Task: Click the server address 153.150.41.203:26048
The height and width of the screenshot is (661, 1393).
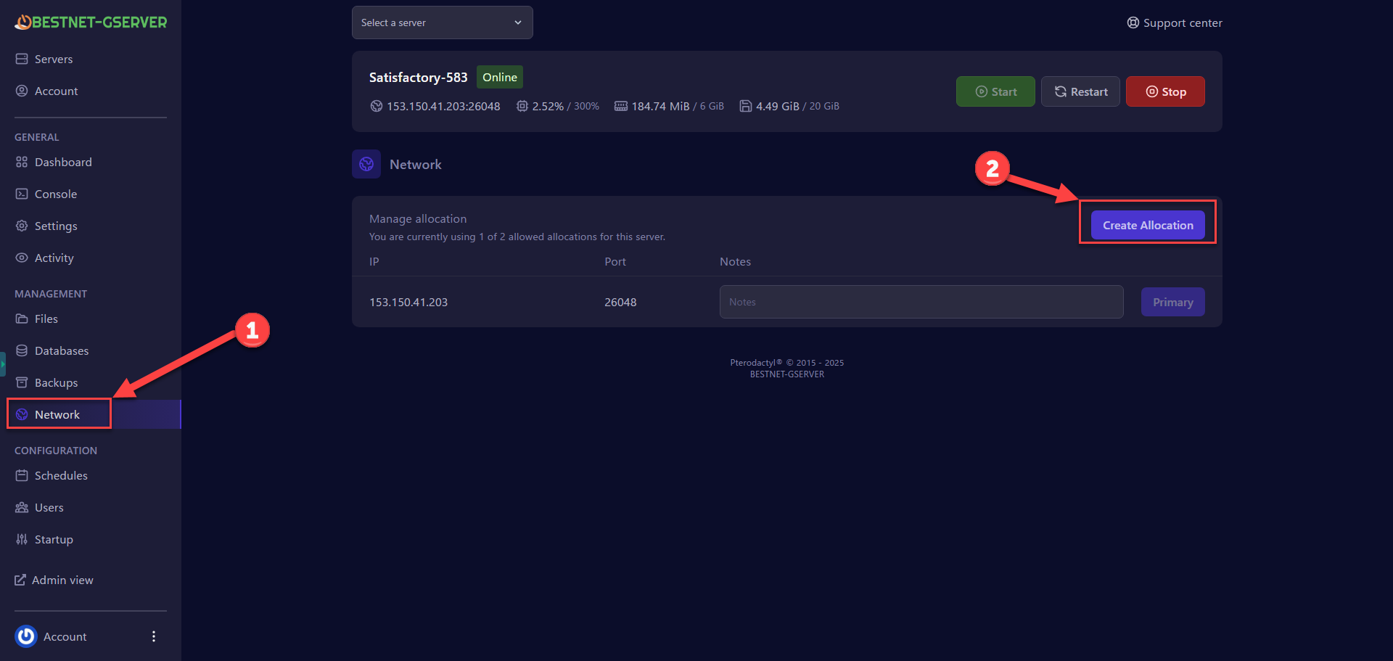Action: pos(443,106)
